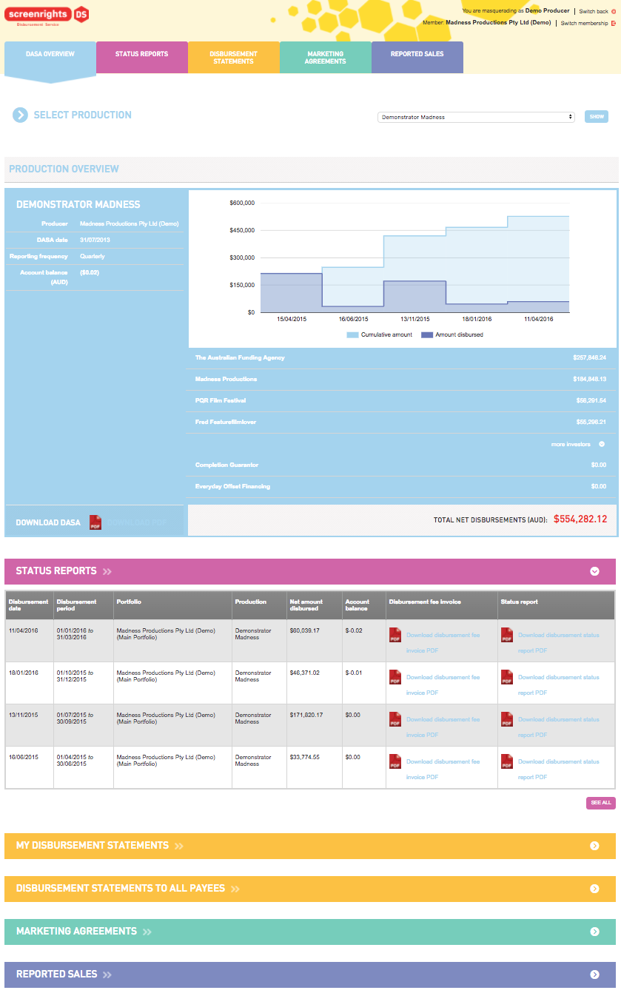Viewport: 621px width, 993px height.
Task: Open the Status Reports tab
Action: pos(142,57)
